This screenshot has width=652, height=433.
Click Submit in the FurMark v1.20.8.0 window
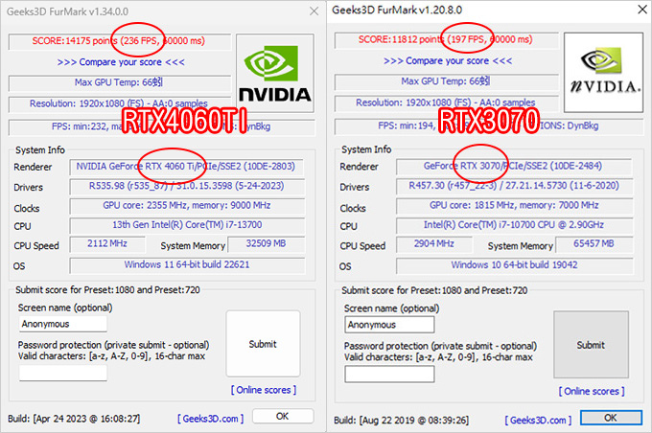(x=591, y=345)
